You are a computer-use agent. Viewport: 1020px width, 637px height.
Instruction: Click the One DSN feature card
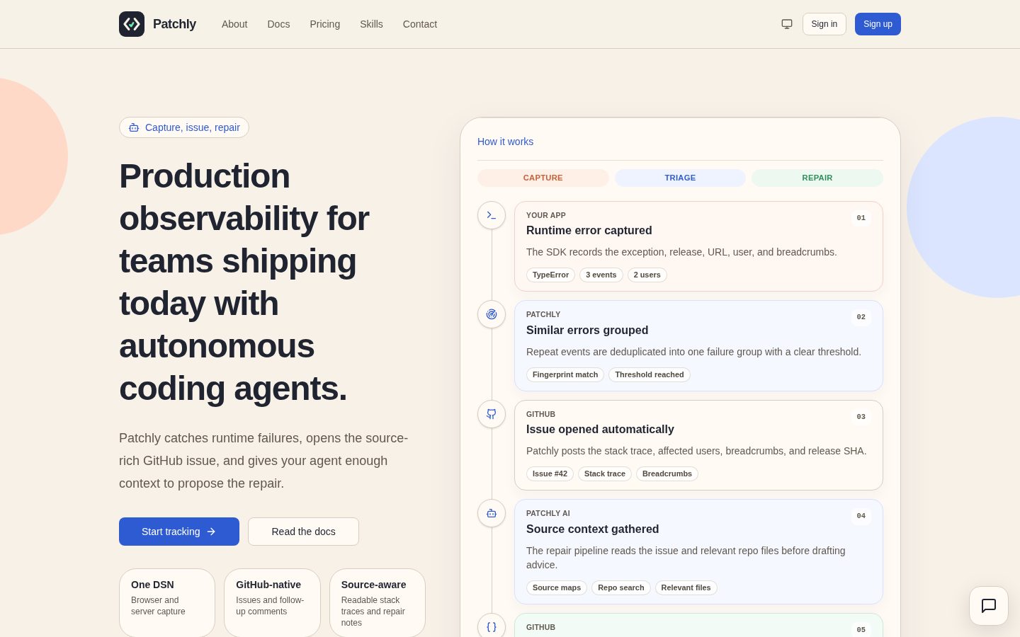pos(167,603)
